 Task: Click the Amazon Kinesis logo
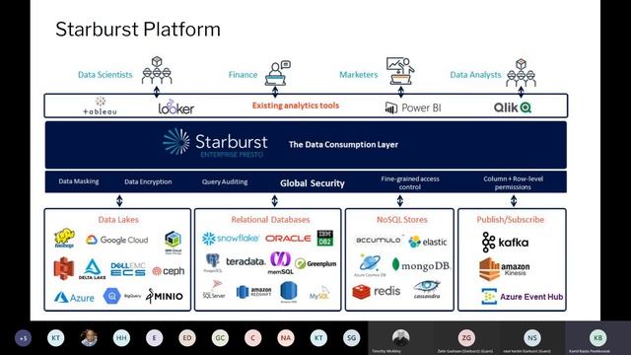point(505,269)
